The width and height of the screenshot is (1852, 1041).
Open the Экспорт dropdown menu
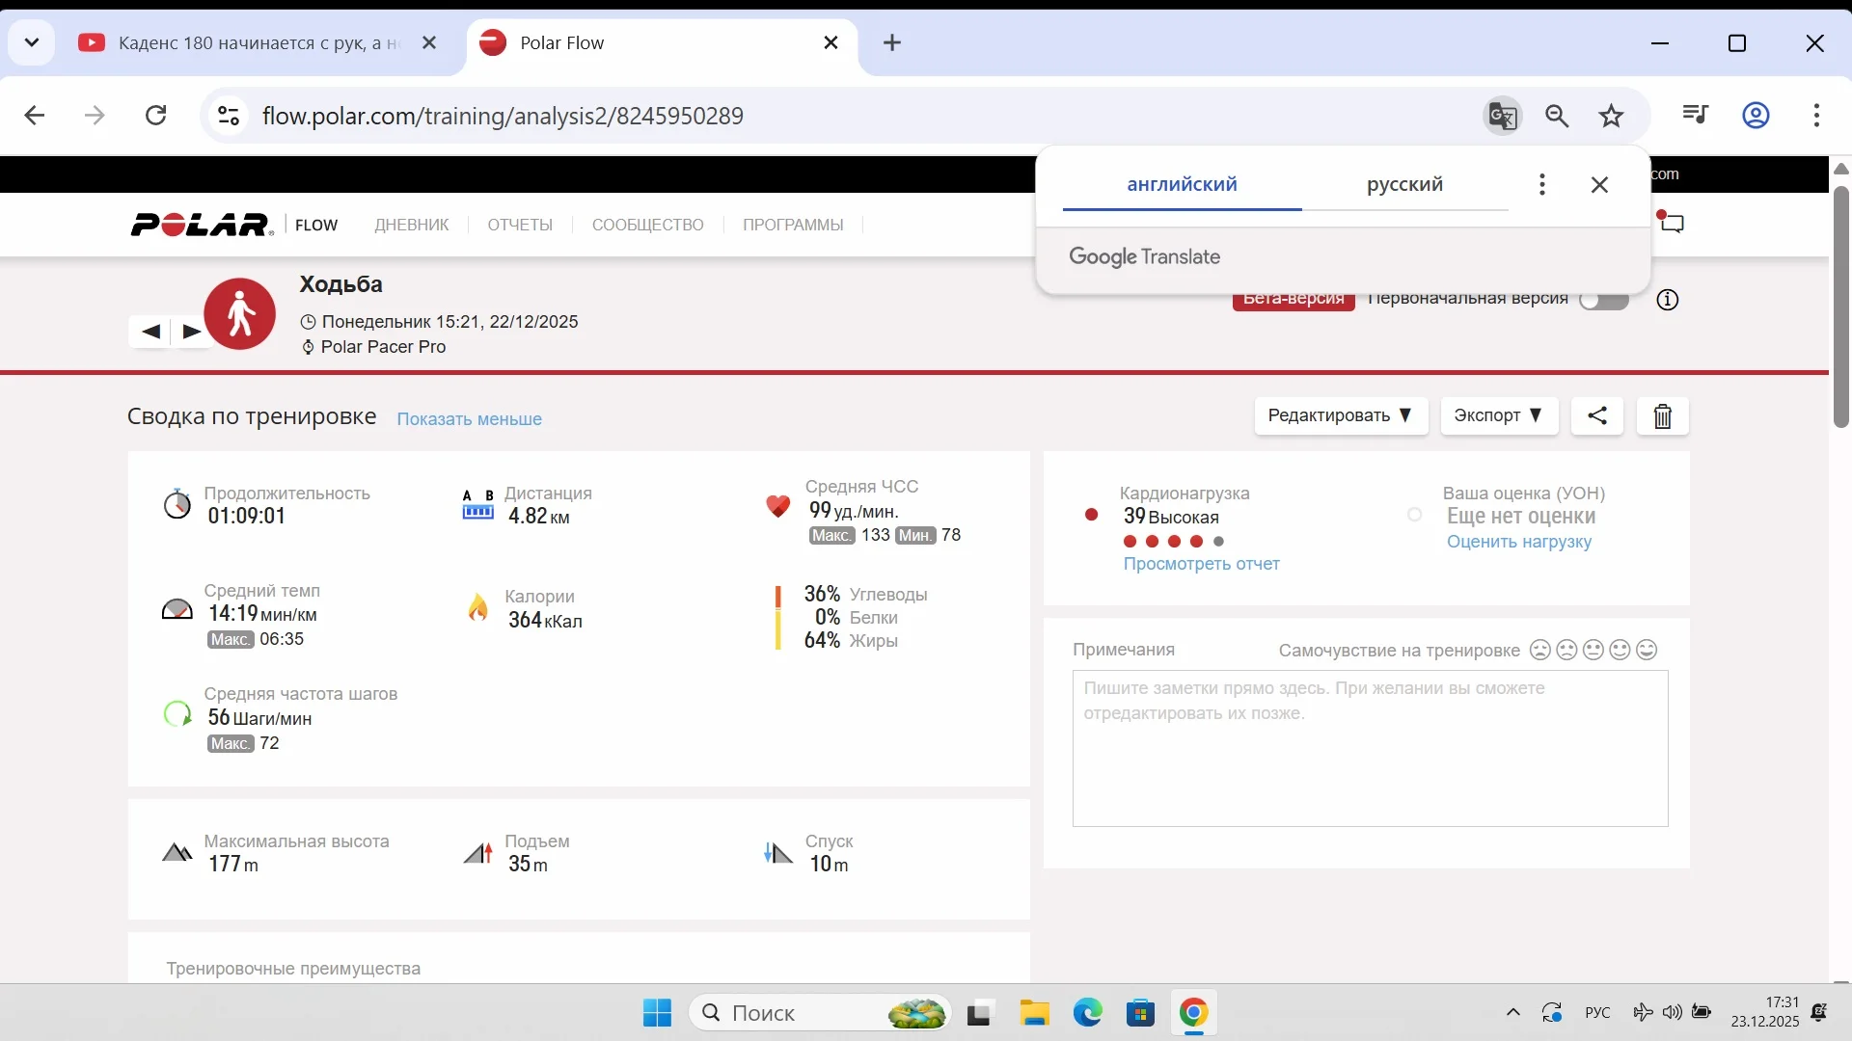coord(1498,415)
